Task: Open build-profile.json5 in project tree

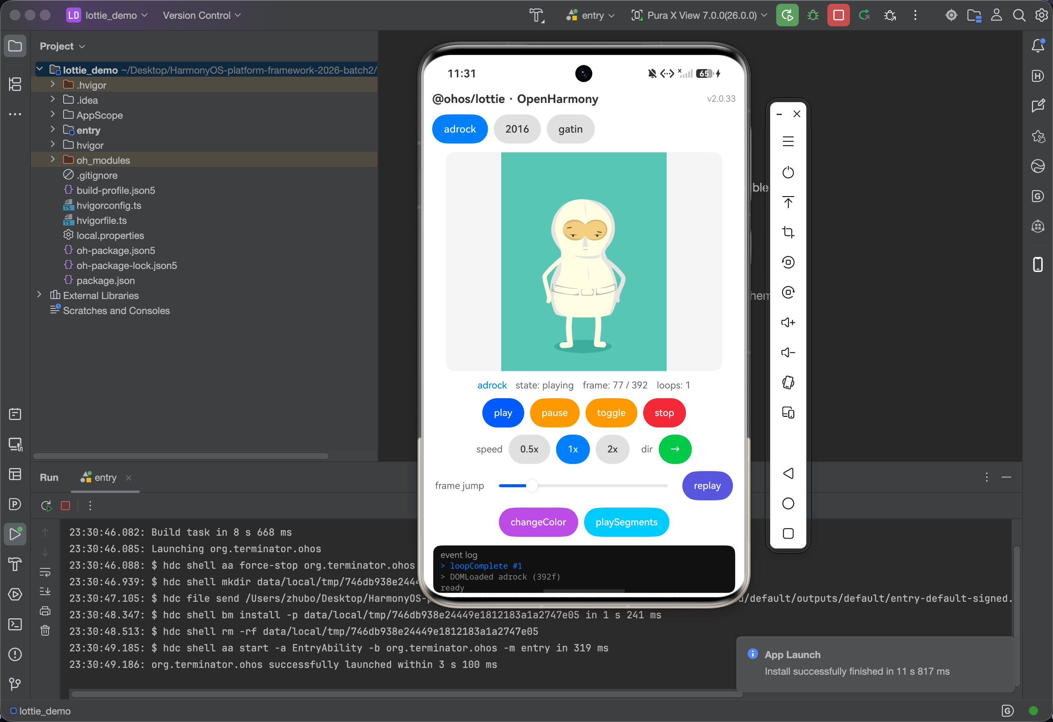Action: [115, 190]
